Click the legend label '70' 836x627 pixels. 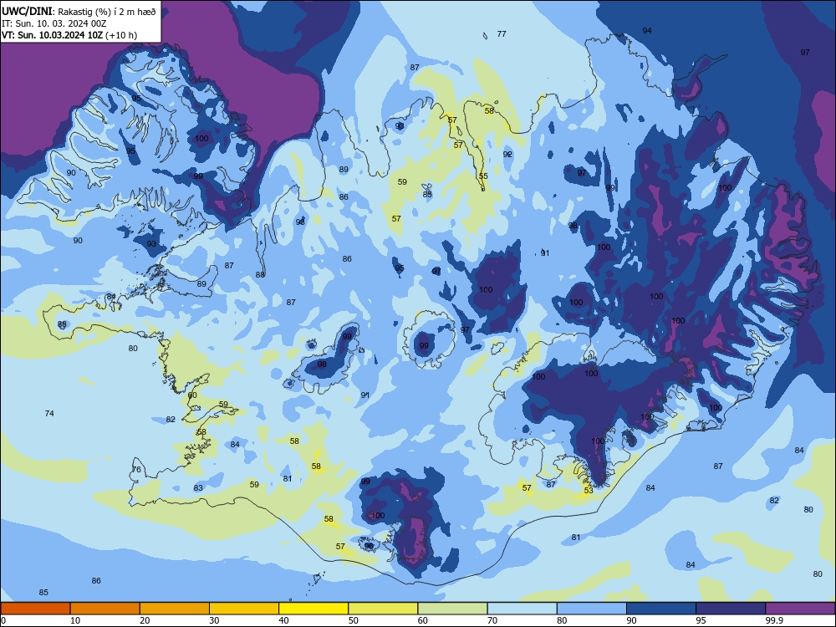point(492,620)
